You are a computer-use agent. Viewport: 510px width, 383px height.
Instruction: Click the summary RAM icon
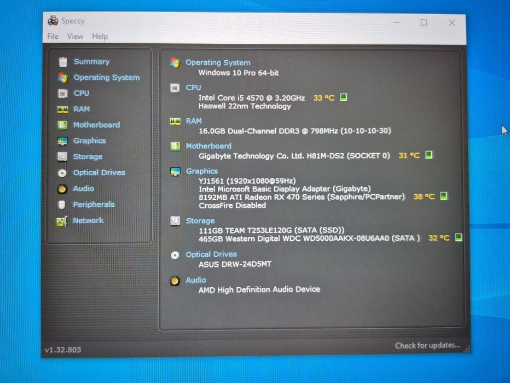175,121
